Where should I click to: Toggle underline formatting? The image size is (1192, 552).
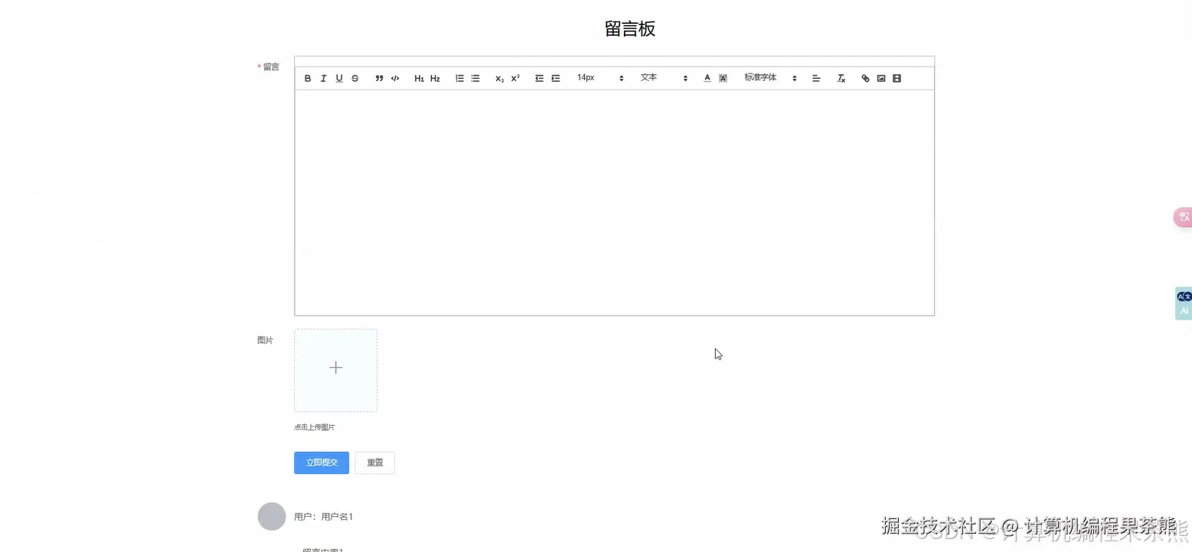339,77
